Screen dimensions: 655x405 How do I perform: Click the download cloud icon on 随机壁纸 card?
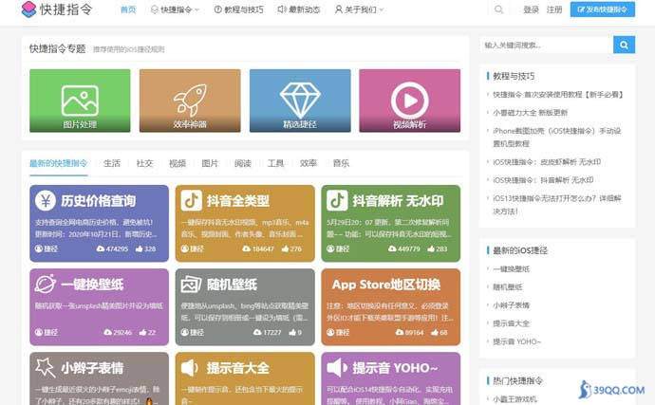click(x=257, y=332)
